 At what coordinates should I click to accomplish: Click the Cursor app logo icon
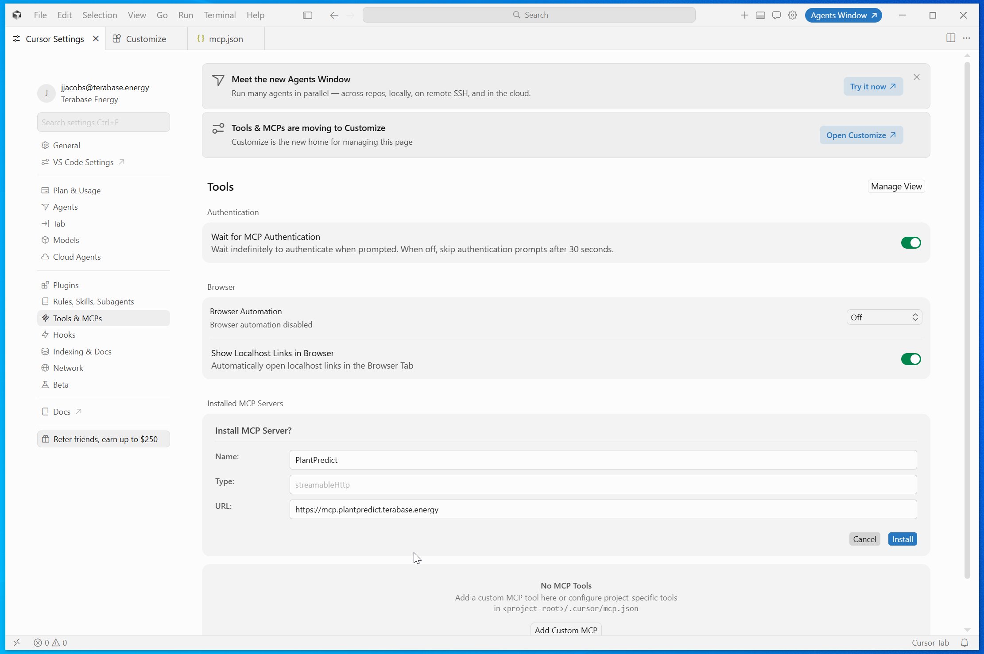(x=17, y=15)
